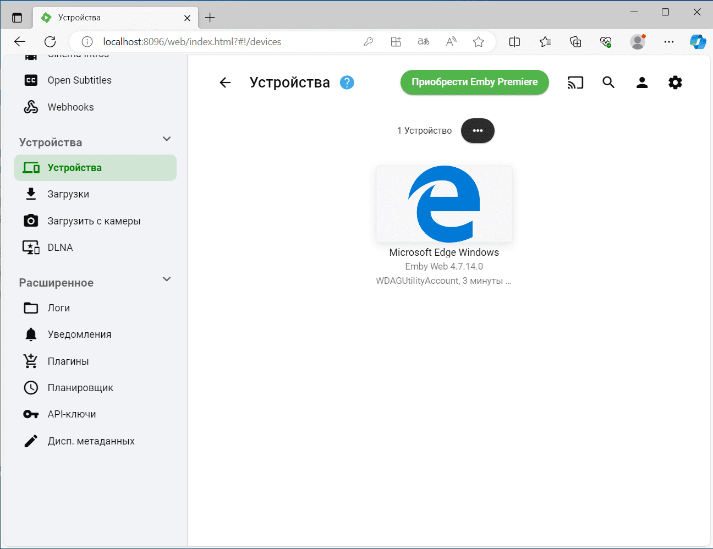
Task: Click the WDAGUtilityAccount activity text
Action: (x=444, y=281)
